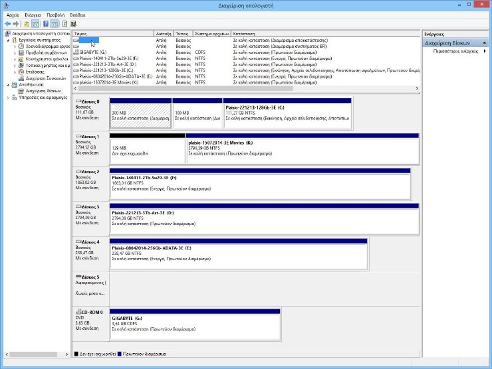Image resolution: width=492 pixels, height=369 pixels.
Task: Click the blue primary partition legend swatch
Action: [x=119, y=354]
